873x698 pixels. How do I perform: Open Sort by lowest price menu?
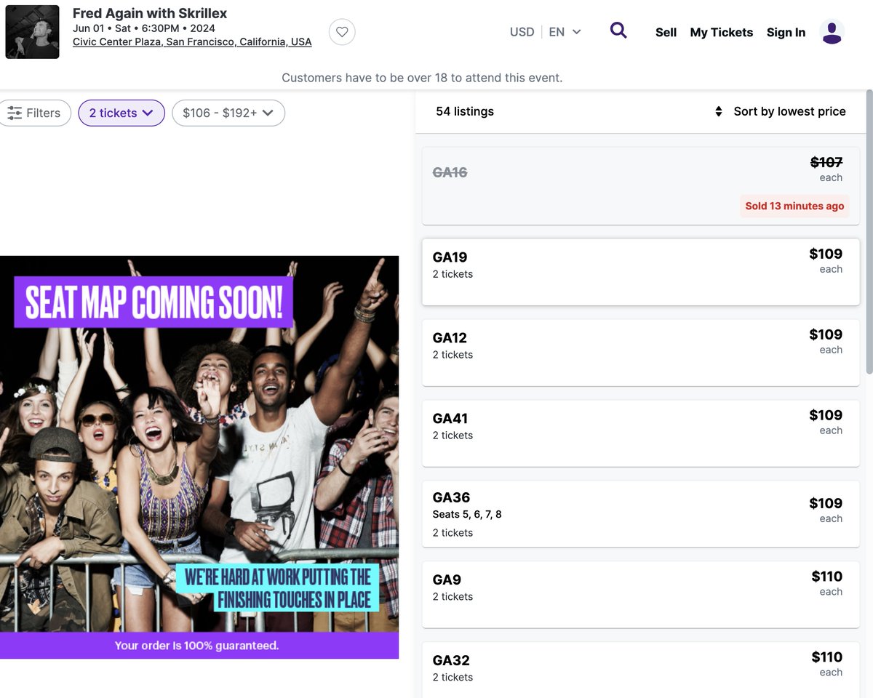(x=789, y=111)
